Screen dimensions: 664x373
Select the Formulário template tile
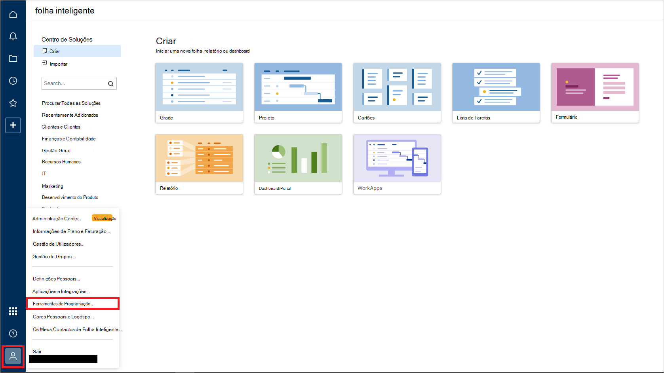595,93
